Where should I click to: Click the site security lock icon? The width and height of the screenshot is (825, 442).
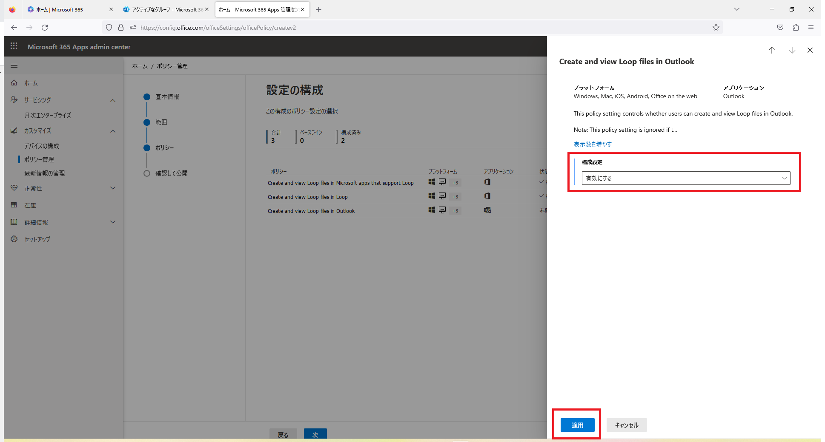tap(121, 27)
